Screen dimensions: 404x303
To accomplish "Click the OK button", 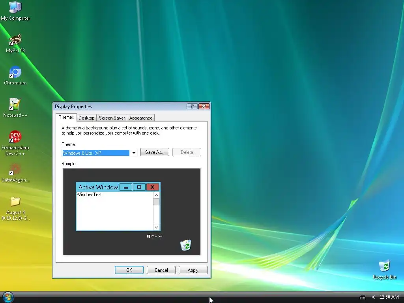I will tap(129, 270).
